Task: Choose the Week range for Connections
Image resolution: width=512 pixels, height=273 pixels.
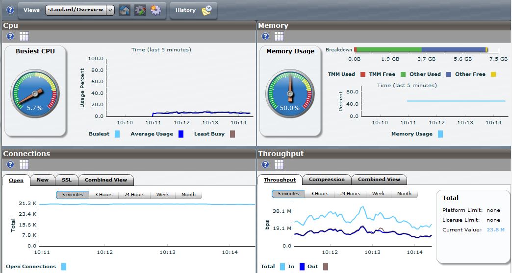Action: tap(162, 195)
